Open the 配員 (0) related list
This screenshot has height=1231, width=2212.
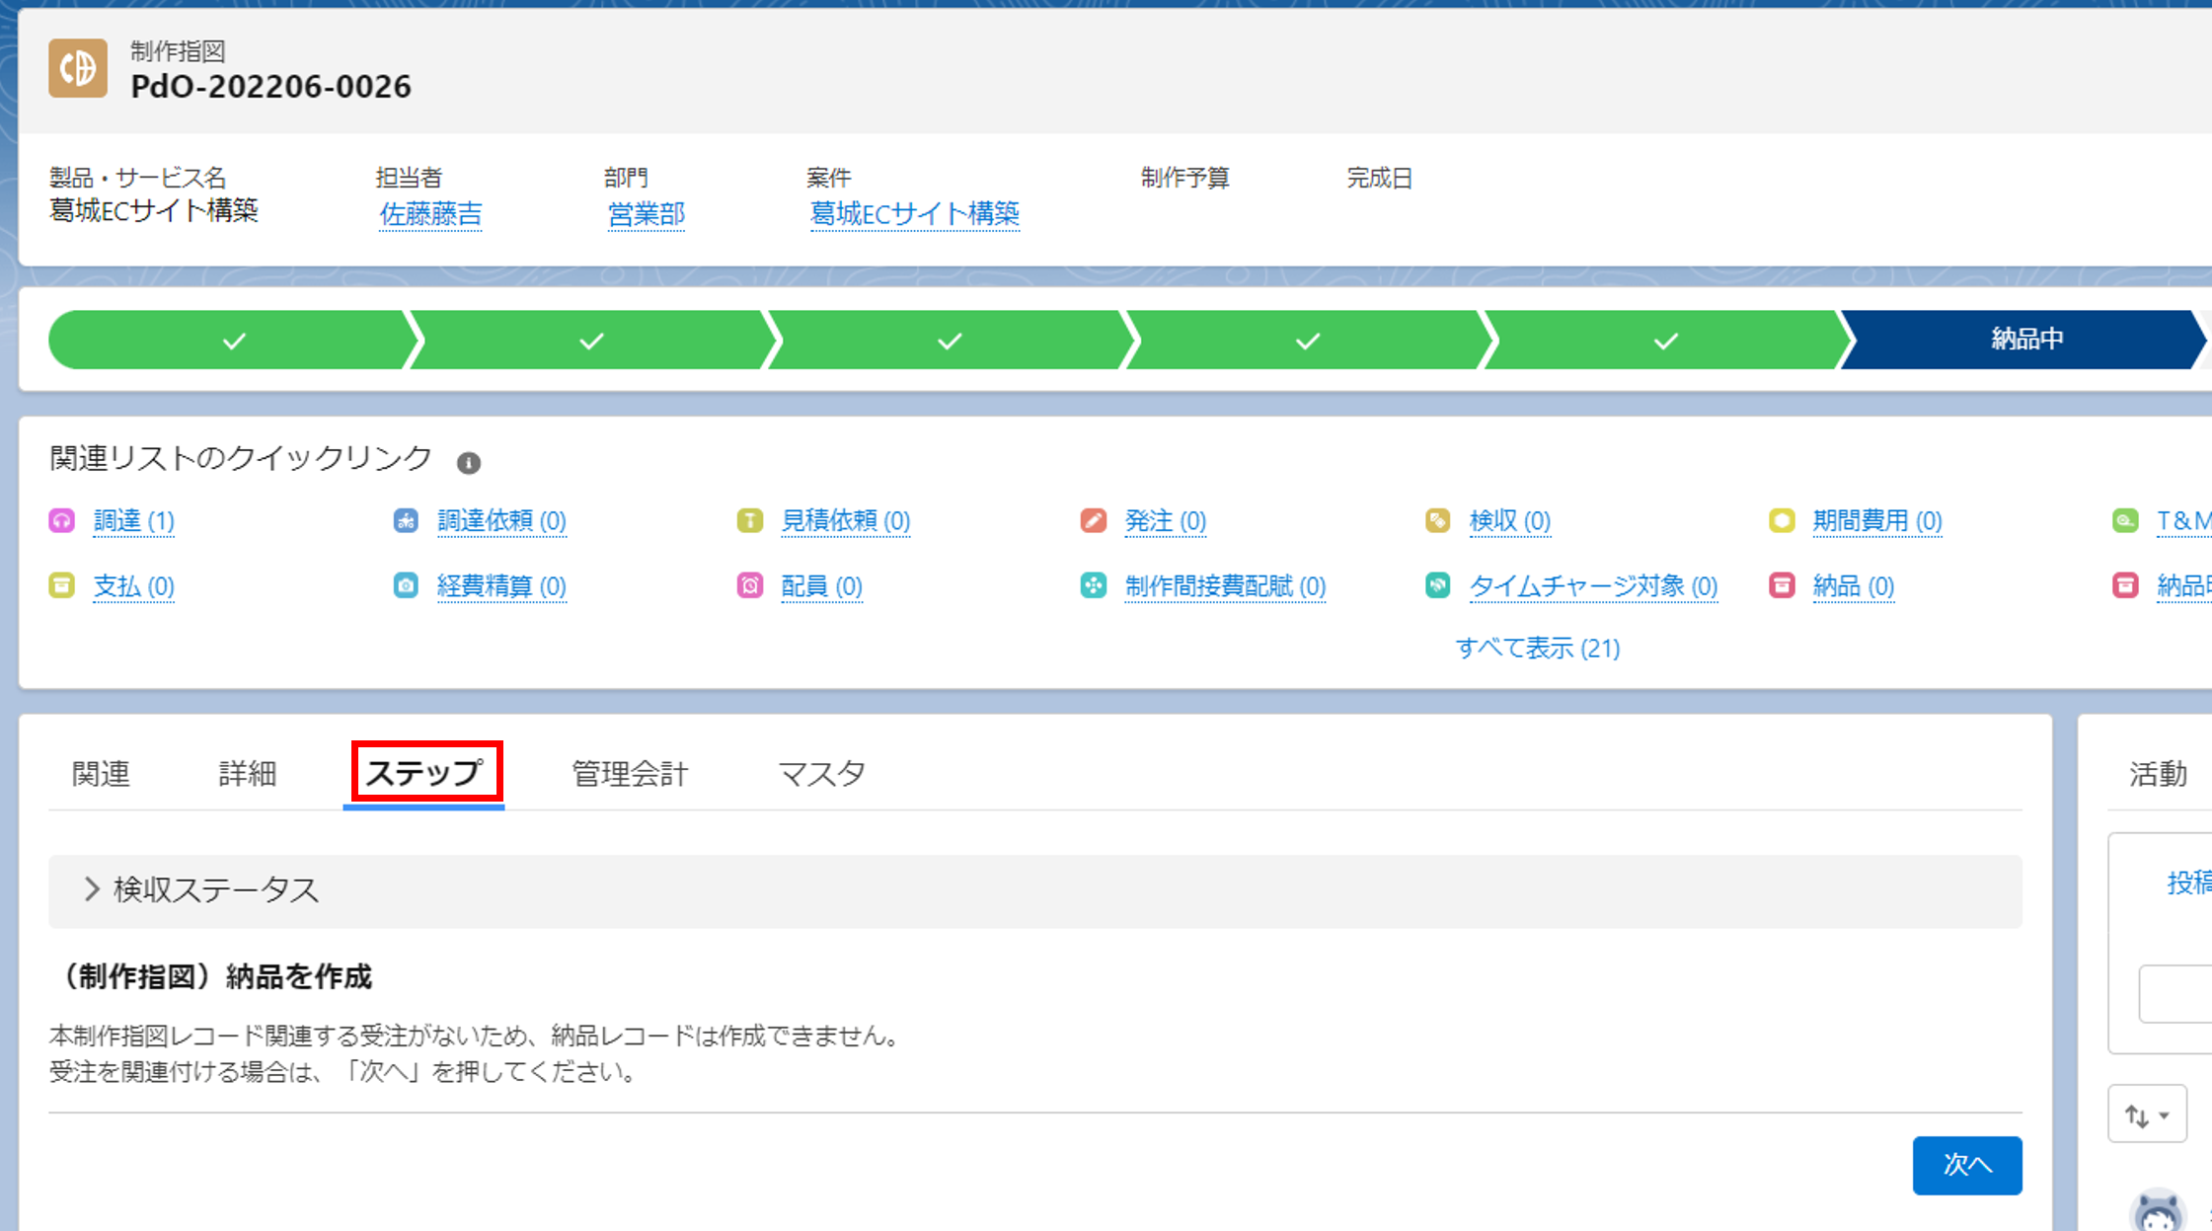click(822, 586)
